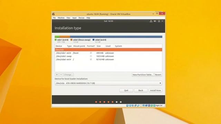Viewport: 221px width, 124px height.
Task: Click video capture icon in VirtualBox status bar
Action: tap(146, 105)
